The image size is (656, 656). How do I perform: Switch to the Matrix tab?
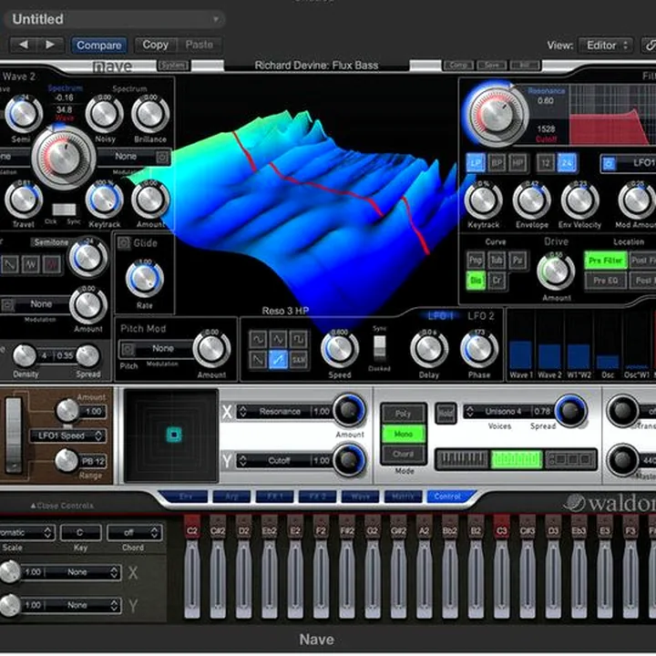click(x=403, y=497)
